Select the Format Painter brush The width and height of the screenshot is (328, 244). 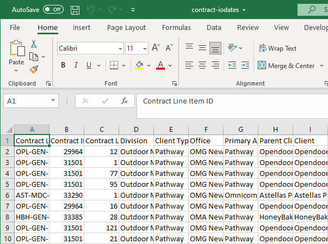pyautogui.click(x=34, y=69)
